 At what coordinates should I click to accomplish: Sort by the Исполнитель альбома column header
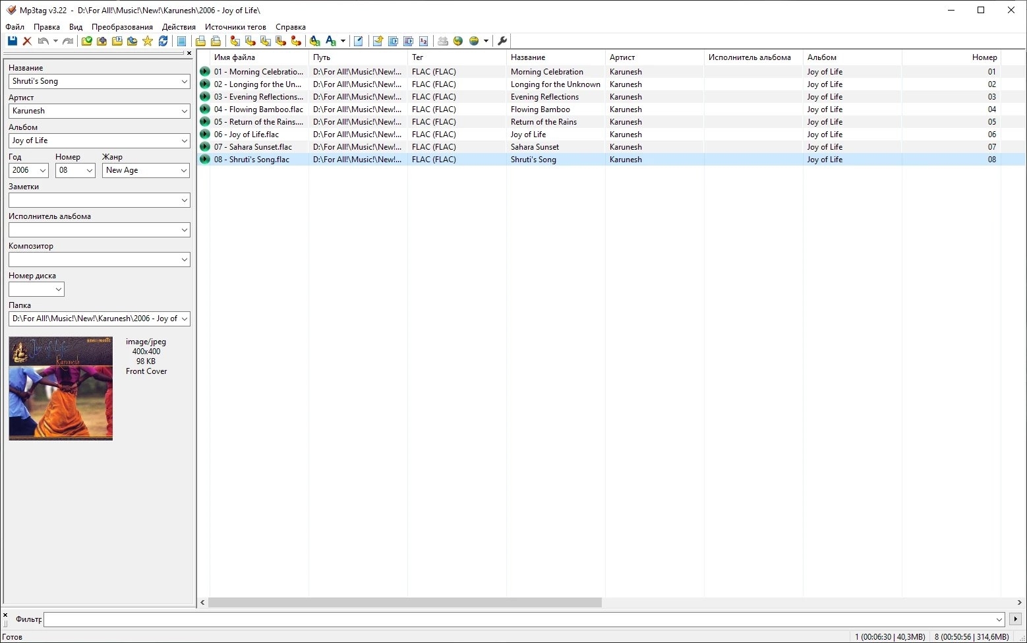tap(753, 57)
